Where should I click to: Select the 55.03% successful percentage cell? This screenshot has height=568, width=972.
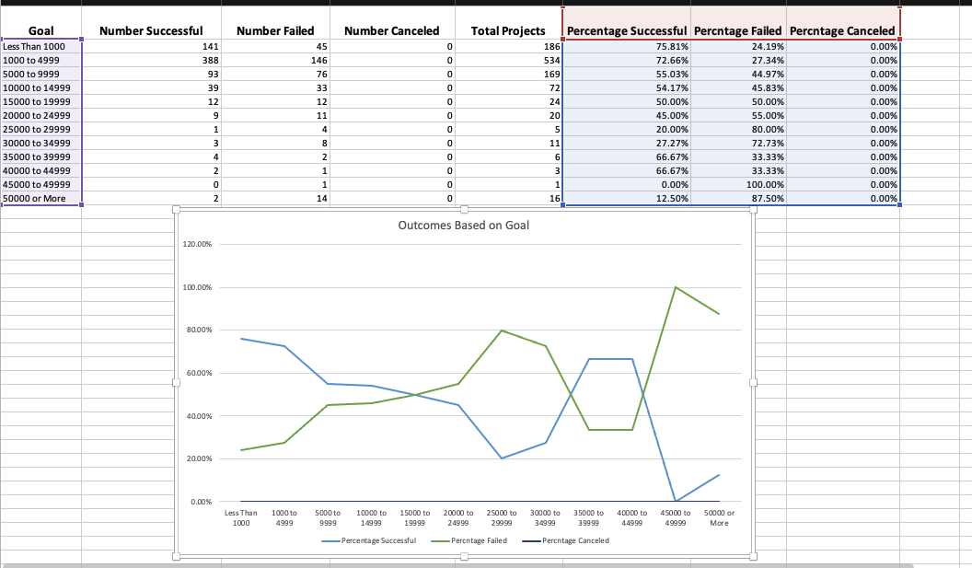coord(627,74)
